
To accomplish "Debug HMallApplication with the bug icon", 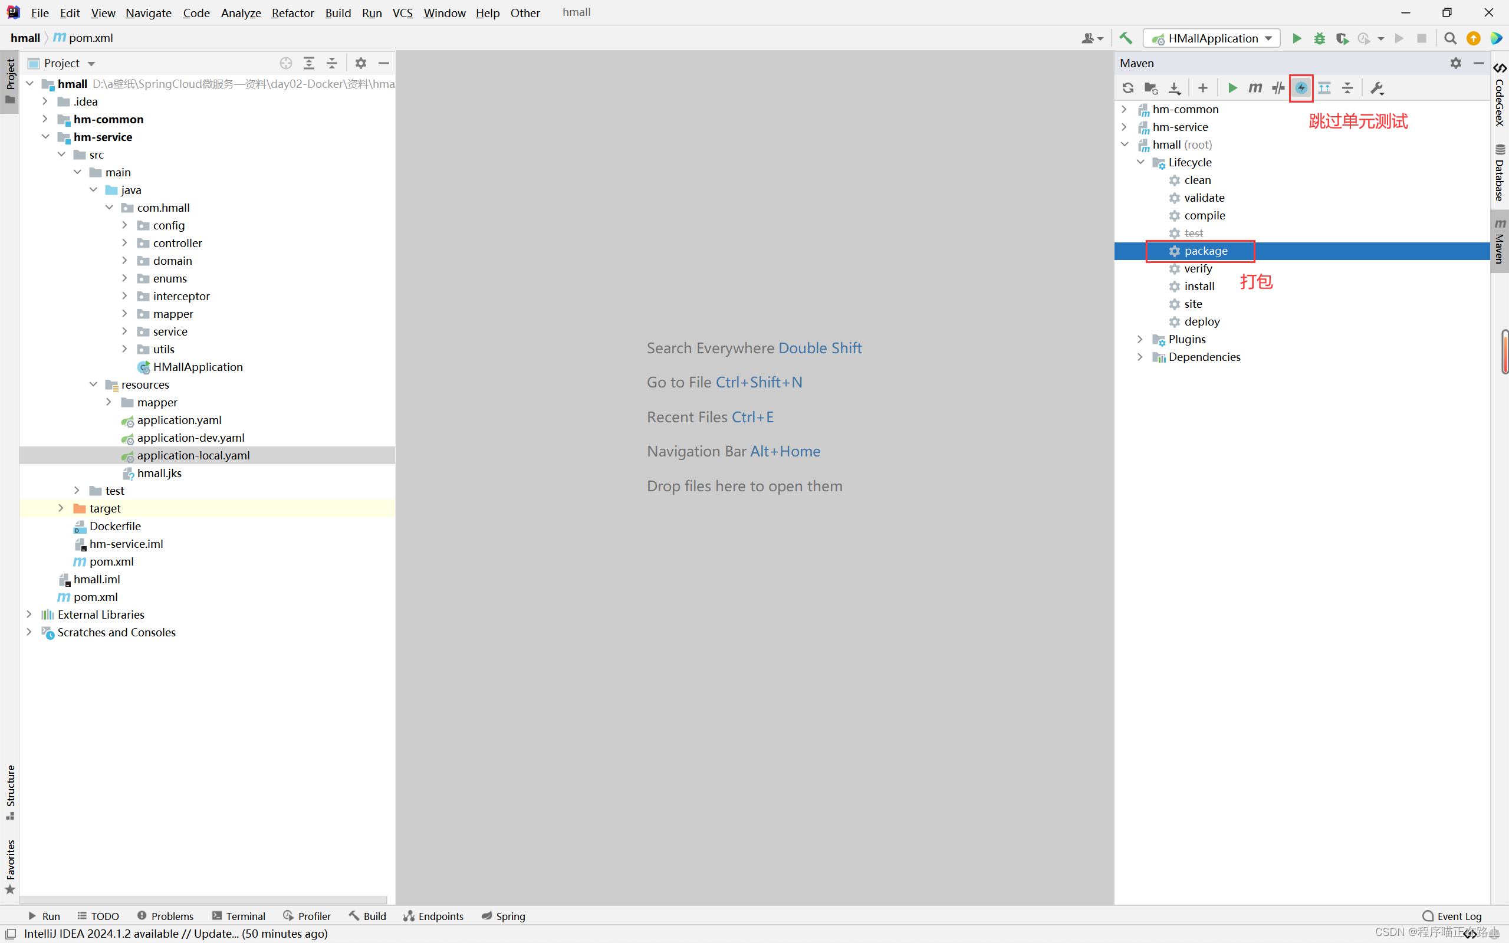I will (x=1320, y=38).
